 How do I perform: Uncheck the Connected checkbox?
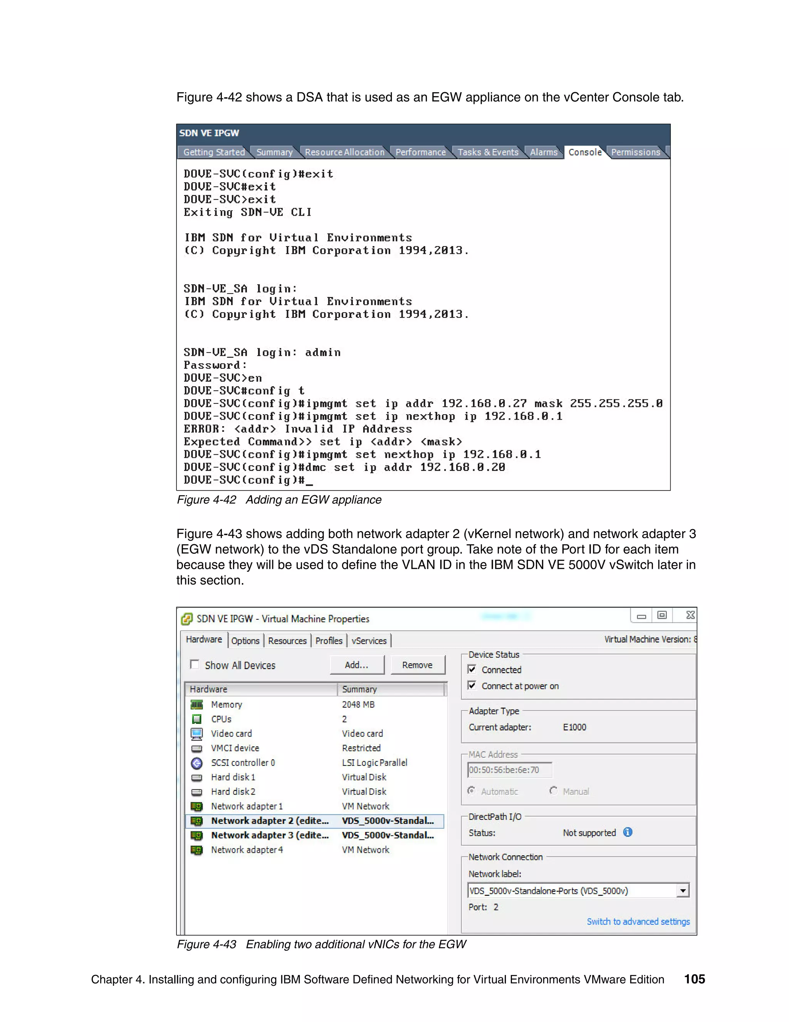472,669
